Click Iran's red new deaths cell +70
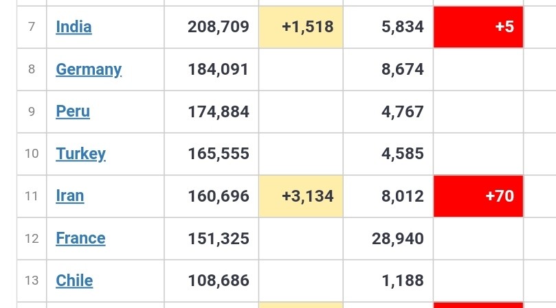 coord(478,196)
